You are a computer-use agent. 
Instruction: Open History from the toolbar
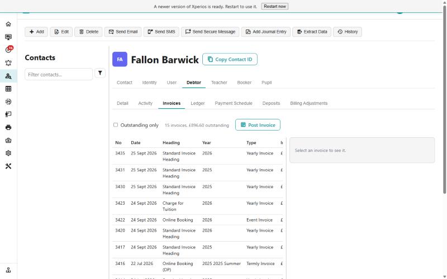pyautogui.click(x=348, y=32)
